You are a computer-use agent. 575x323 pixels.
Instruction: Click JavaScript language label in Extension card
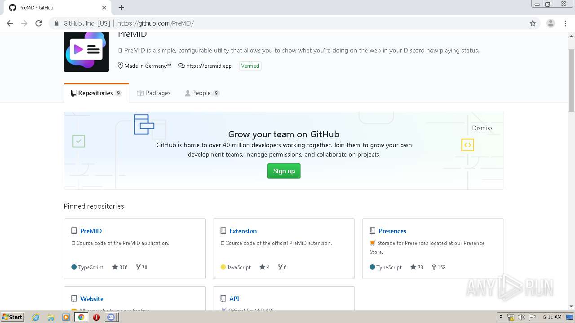pos(239,267)
